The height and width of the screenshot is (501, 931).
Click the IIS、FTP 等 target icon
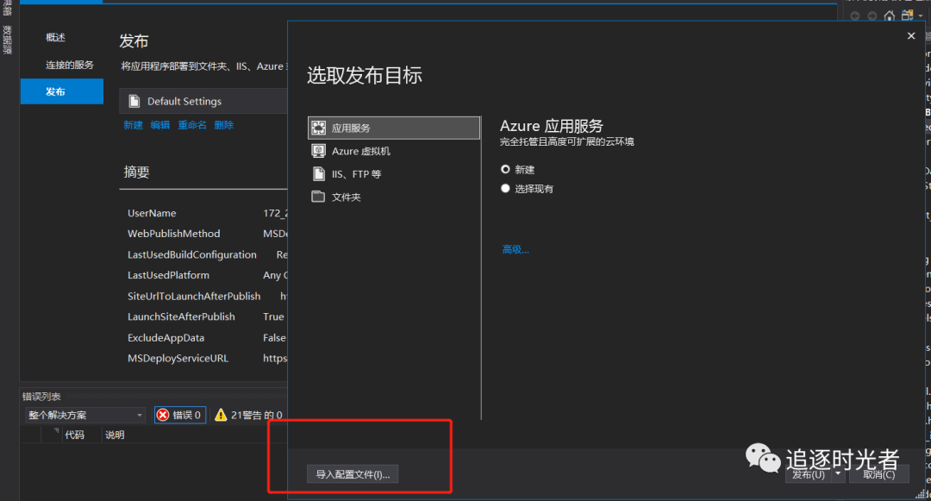coord(321,173)
